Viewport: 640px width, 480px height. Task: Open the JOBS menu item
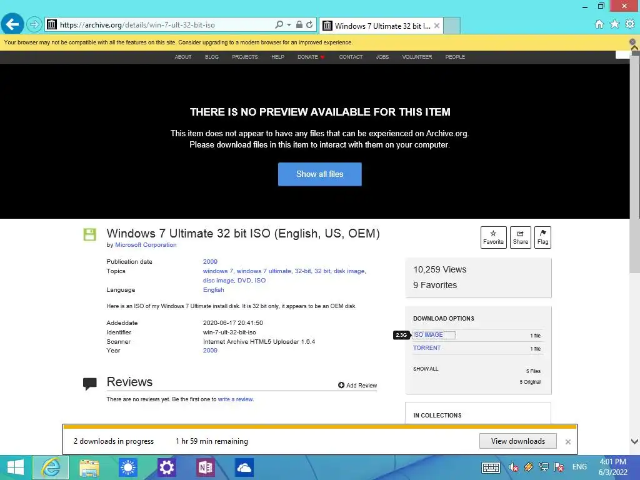click(x=382, y=57)
